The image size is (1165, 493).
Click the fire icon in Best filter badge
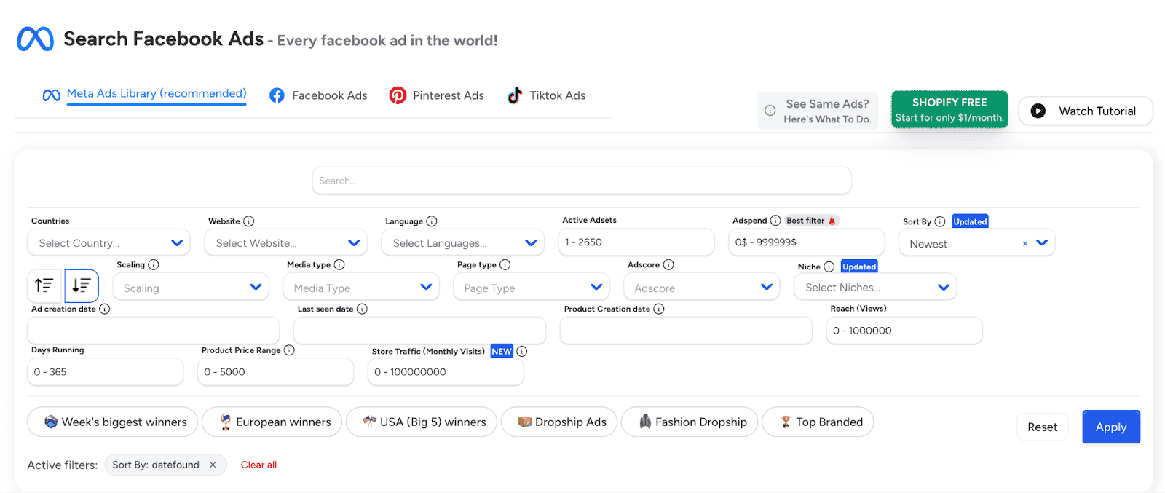(832, 221)
